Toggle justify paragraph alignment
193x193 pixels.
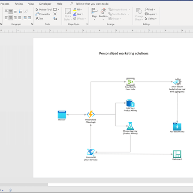point(20,18)
